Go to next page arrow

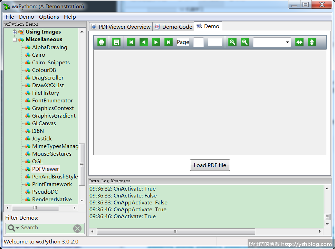(156, 42)
